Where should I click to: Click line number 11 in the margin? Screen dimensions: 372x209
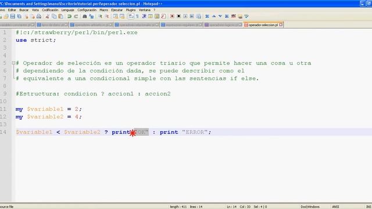(x=3, y=109)
